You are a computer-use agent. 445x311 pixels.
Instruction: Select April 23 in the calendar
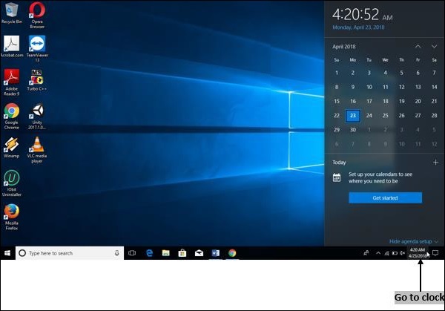tap(353, 116)
